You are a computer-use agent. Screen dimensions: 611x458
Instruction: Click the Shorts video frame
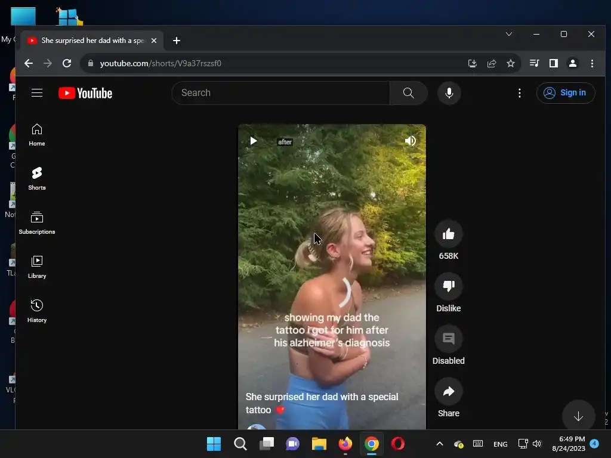click(332, 277)
